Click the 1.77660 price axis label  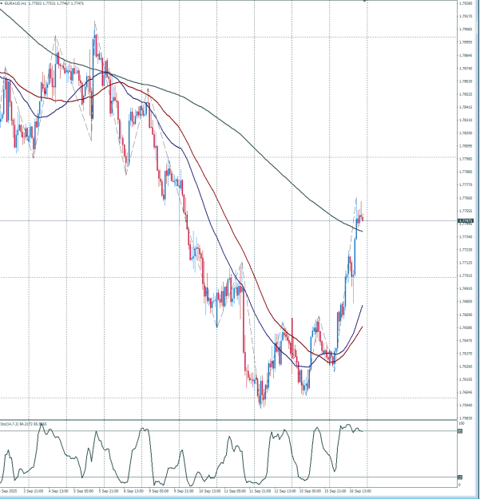[x=465, y=198]
